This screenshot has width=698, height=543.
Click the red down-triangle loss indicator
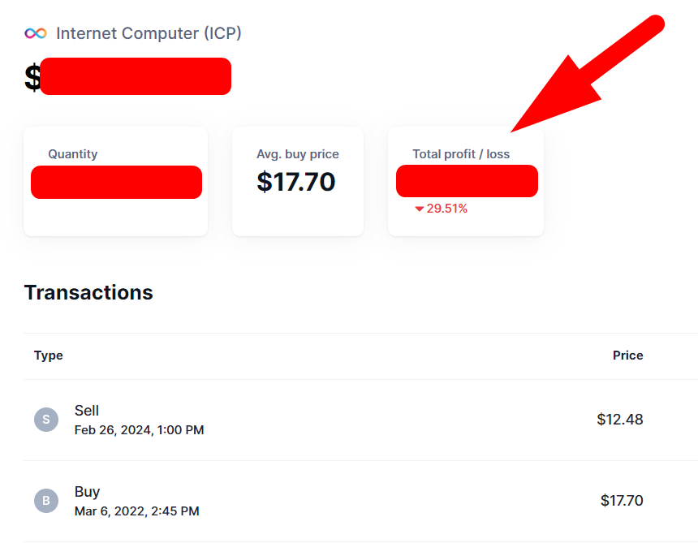coord(419,209)
